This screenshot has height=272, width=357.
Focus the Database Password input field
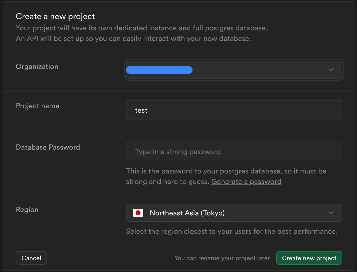click(234, 152)
